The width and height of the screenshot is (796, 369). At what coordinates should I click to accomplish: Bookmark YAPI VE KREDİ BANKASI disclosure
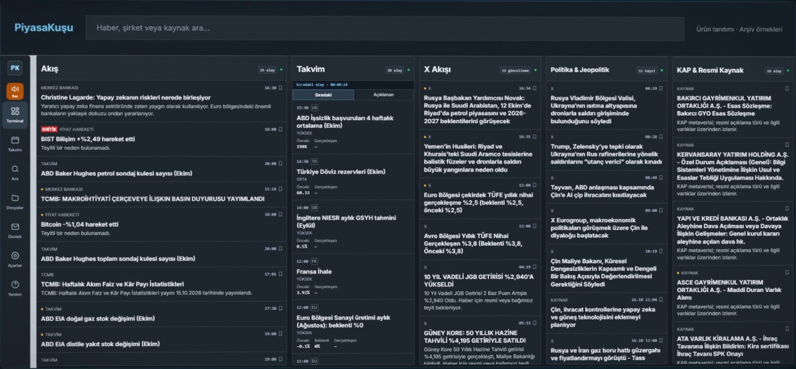click(787, 209)
